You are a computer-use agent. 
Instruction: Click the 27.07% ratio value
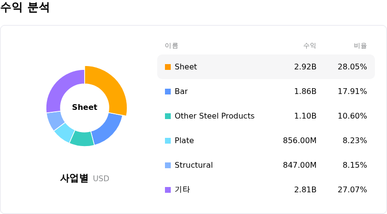click(x=352, y=189)
